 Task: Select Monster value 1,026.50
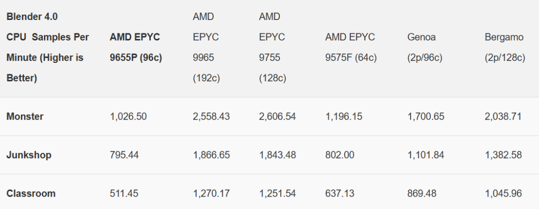coord(128,117)
